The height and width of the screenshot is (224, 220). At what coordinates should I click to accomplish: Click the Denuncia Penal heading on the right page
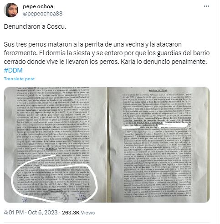click(x=158, y=90)
